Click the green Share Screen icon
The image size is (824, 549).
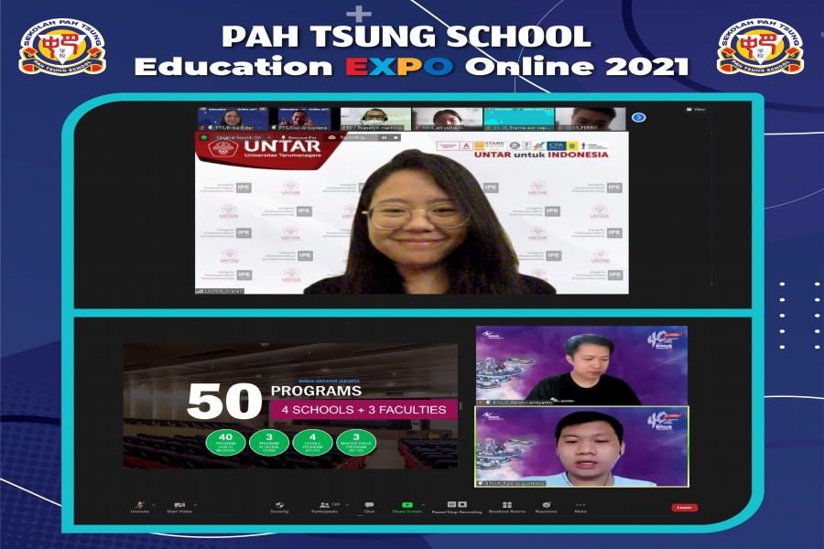pyautogui.click(x=407, y=504)
